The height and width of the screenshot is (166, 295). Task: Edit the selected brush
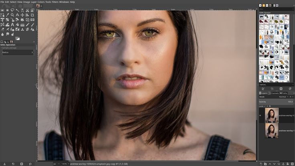point(263,89)
